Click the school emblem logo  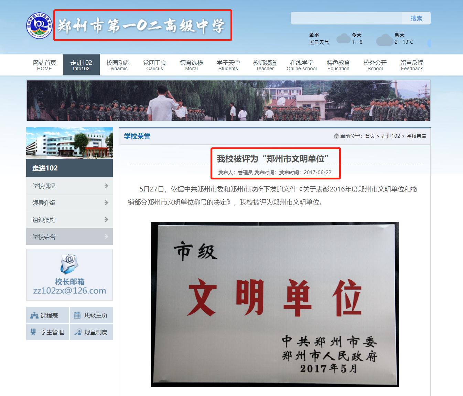(39, 25)
